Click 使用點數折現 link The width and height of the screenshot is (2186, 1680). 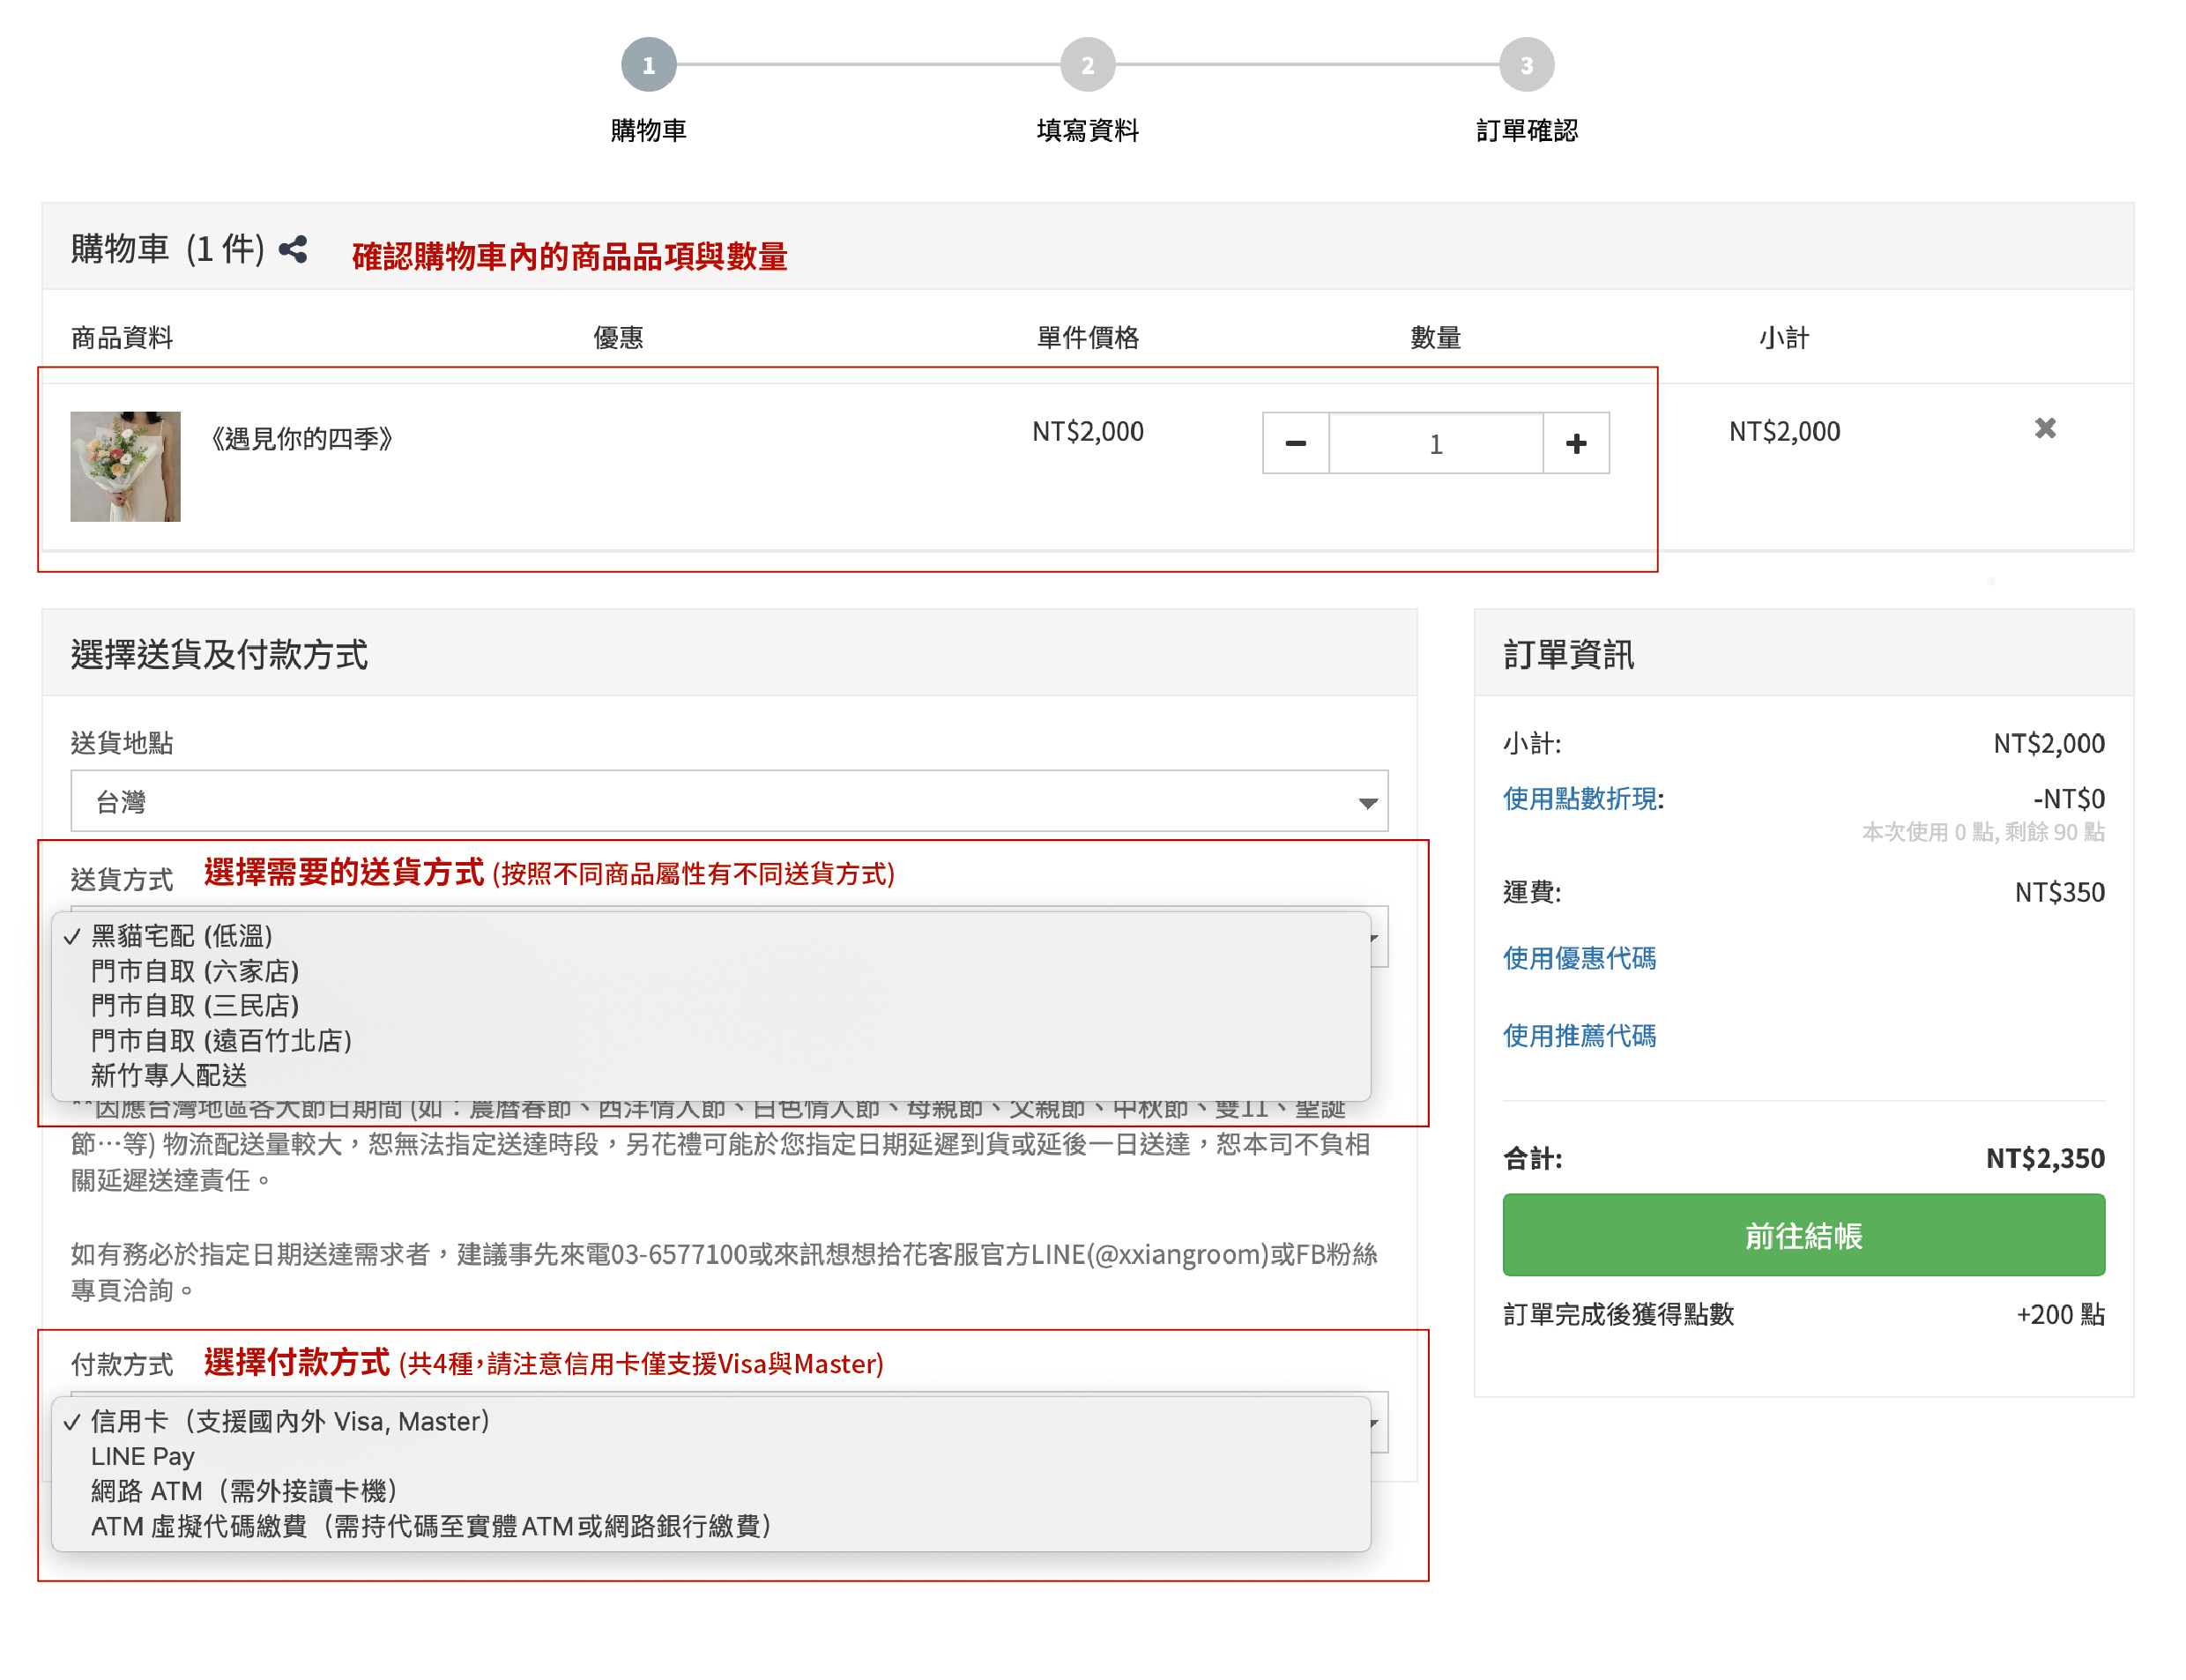point(1580,798)
